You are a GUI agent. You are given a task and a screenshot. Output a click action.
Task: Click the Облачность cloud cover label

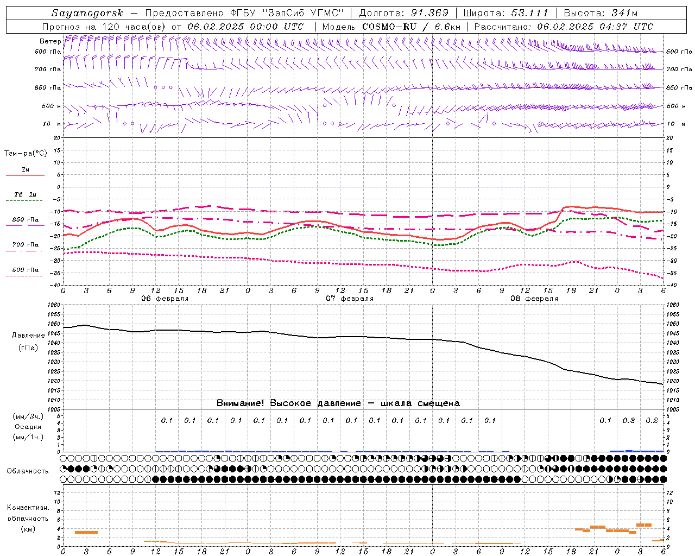pos(28,471)
